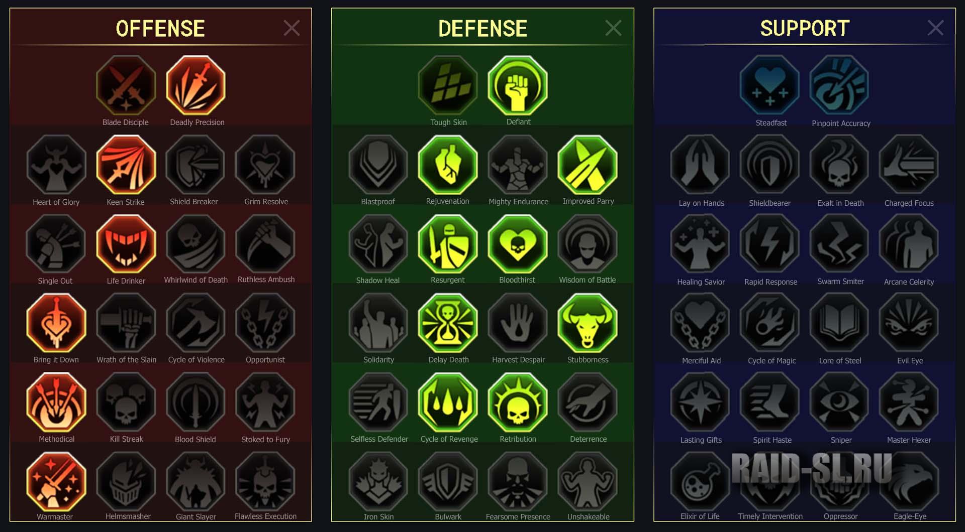Select the Deadly Precision mastery icon
Screen dimensions: 965x532
(x=196, y=85)
